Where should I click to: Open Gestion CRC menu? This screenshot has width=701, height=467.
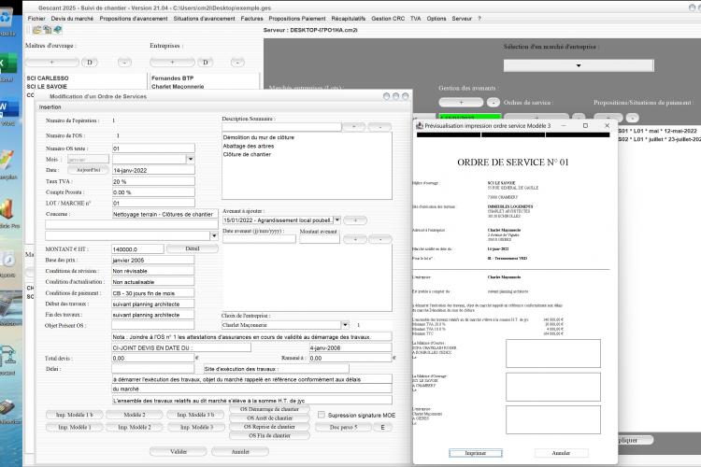coord(388,19)
